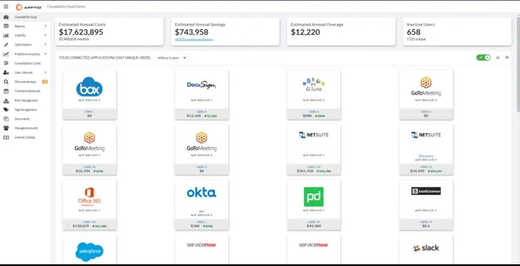Click the User Lifecycle person icon
The height and width of the screenshot is (266, 520).
click(6, 72)
